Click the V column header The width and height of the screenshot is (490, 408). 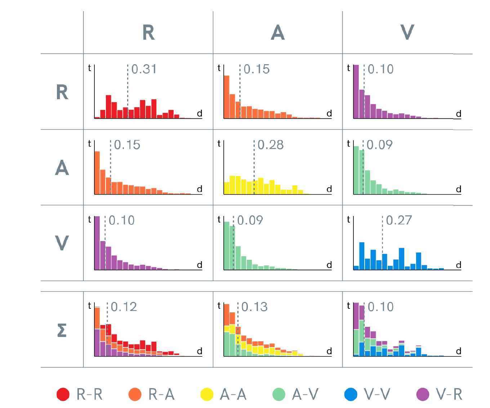point(407,33)
